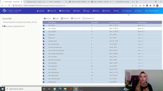This screenshot has width=163, height=91.
Task: Click the wp-login.php file icon
Action: (44, 66)
